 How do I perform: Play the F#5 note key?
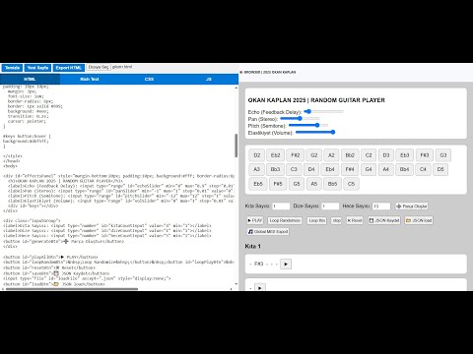click(x=278, y=184)
